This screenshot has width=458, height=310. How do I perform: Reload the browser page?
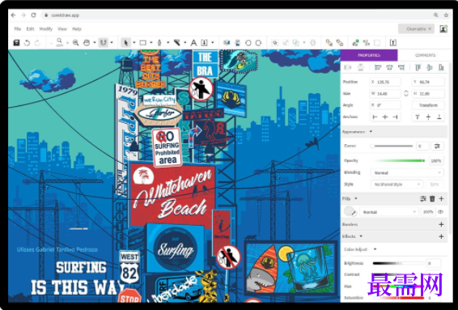tap(34, 15)
